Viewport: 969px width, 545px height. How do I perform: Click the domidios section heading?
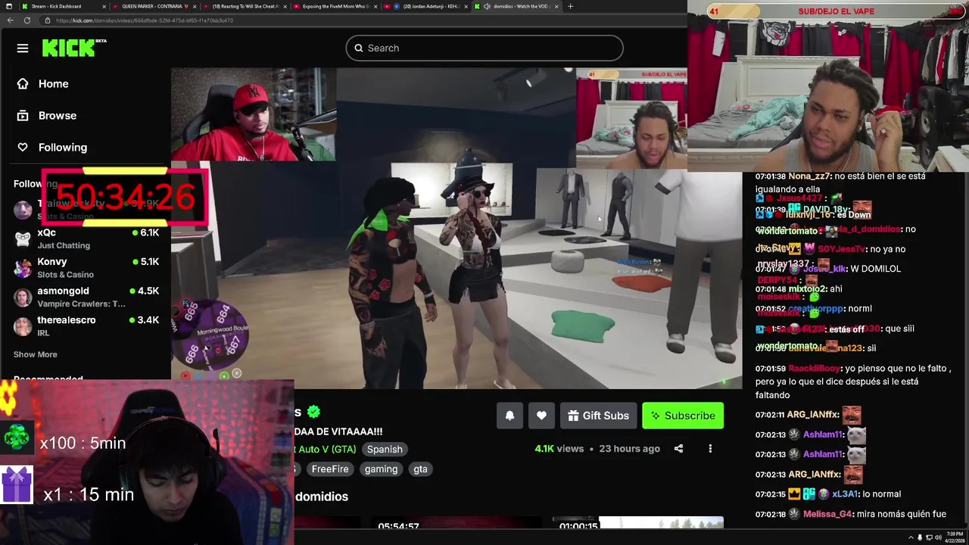tap(322, 497)
